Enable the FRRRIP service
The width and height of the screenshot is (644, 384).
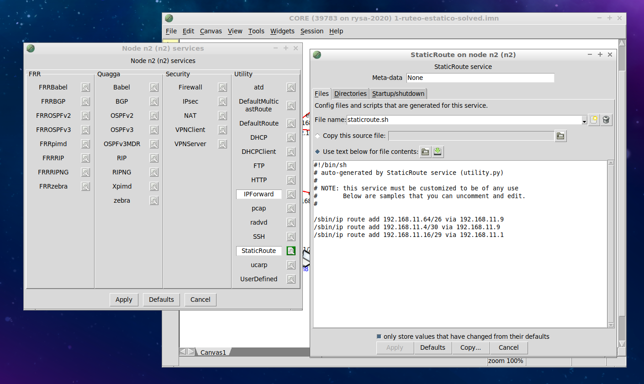53,158
